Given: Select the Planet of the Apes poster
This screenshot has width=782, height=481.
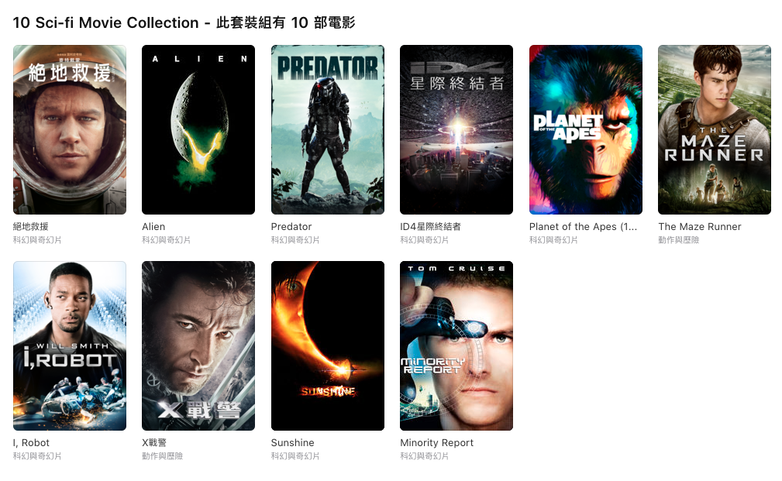Looking at the screenshot, I should [x=585, y=129].
